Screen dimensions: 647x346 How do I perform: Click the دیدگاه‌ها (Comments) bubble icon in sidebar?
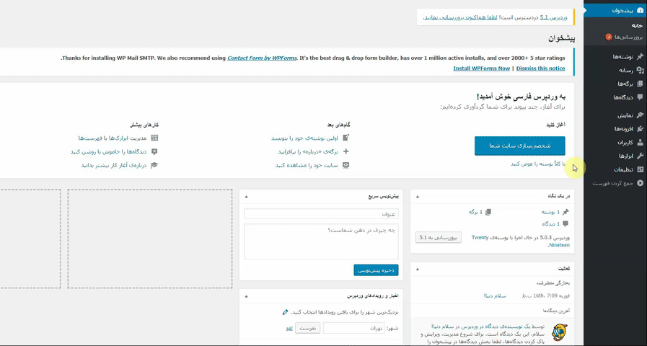point(640,97)
